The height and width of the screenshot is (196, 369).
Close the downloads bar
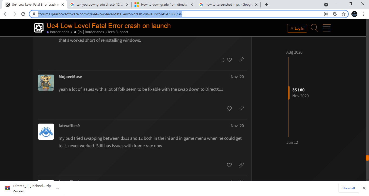click(364, 188)
